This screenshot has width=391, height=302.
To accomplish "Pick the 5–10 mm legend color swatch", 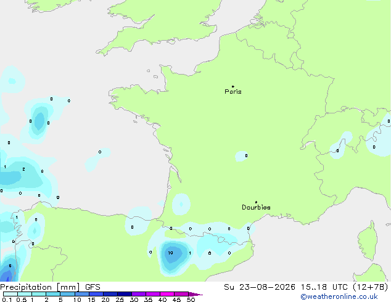I will [x=67, y=294].
